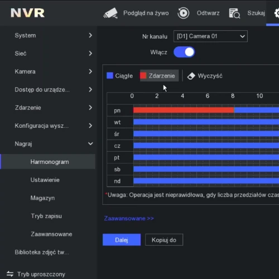Screen dimensions: 279x279
Task: Click the simplified mode swap-arrows icon
Action: coord(10,274)
